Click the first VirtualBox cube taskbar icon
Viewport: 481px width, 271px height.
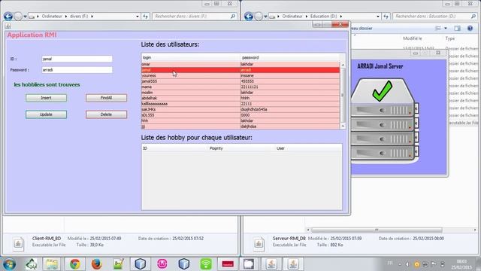pyautogui.click(x=141, y=264)
